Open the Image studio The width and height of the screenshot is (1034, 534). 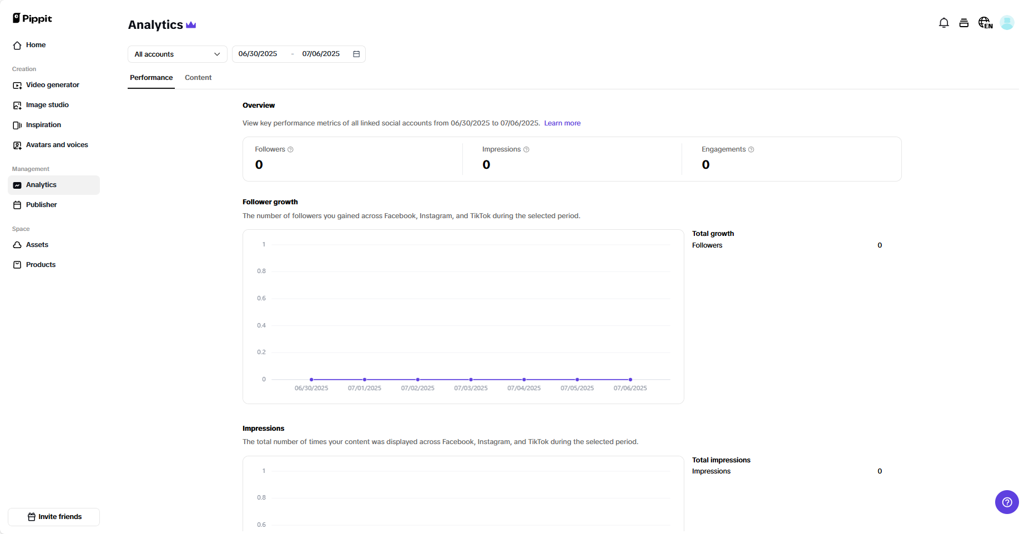[47, 105]
